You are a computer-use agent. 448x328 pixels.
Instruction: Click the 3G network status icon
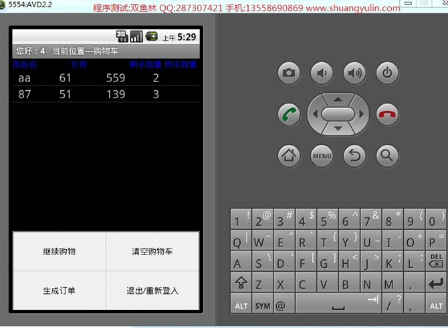[122, 36]
